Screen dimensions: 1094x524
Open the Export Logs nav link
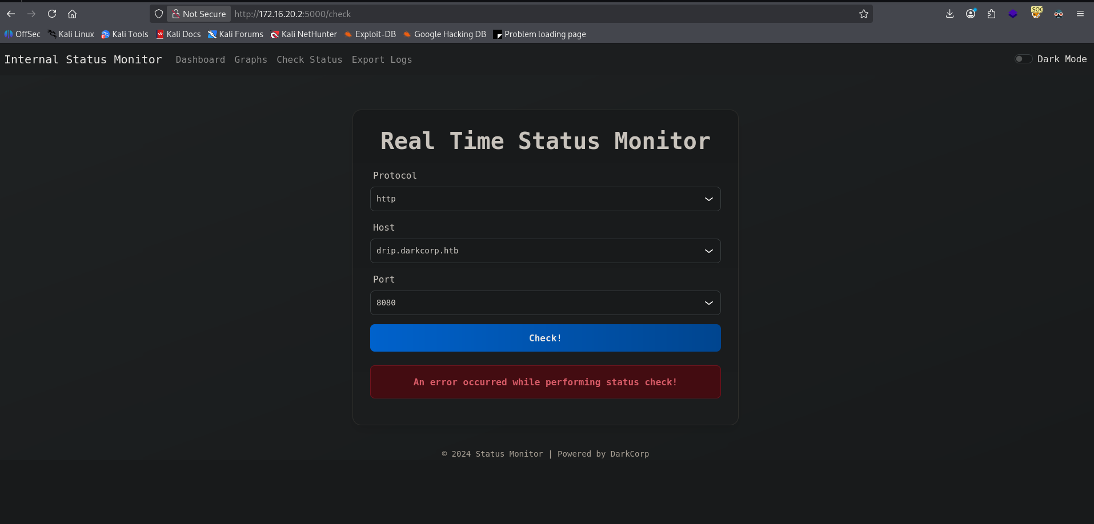pos(382,59)
